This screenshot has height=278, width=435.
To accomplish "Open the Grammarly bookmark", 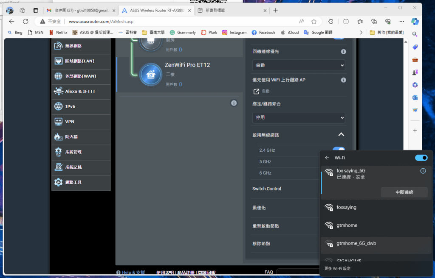I will pyautogui.click(x=183, y=32).
